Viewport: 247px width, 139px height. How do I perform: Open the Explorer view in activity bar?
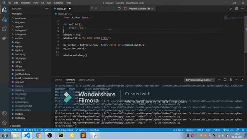point(4,10)
